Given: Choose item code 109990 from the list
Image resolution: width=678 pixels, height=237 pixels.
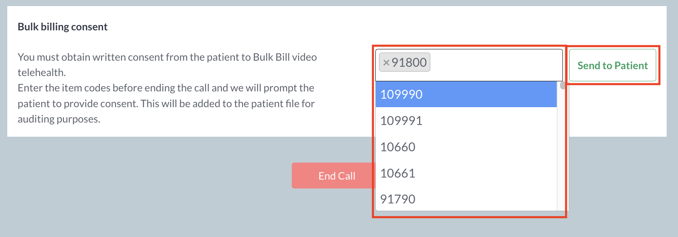Looking at the screenshot, I should [466, 94].
